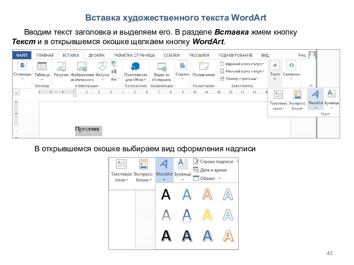The height and width of the screenshot is (265, 354).
Task: Click the Изображения из Интернета icon
Action: click(82, 71)
